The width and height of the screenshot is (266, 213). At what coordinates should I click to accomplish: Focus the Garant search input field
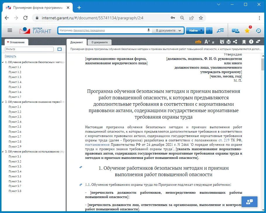tap(103, 31)
